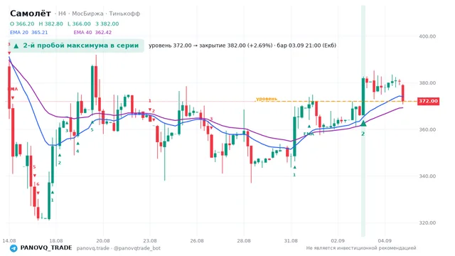Image resolution: width=455 pixels, height=256 pixels.
Task: Click the purple 'EMA 40 362.42' legend entry
Action: coord(92,32)
